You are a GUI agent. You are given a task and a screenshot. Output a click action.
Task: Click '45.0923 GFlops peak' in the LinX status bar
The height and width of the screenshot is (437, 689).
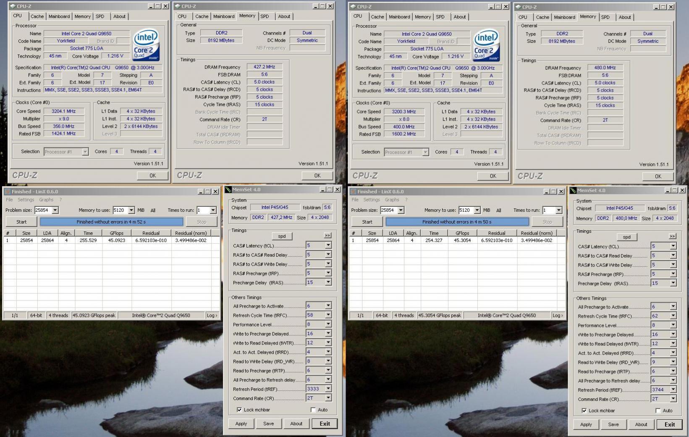pos(94,315)
